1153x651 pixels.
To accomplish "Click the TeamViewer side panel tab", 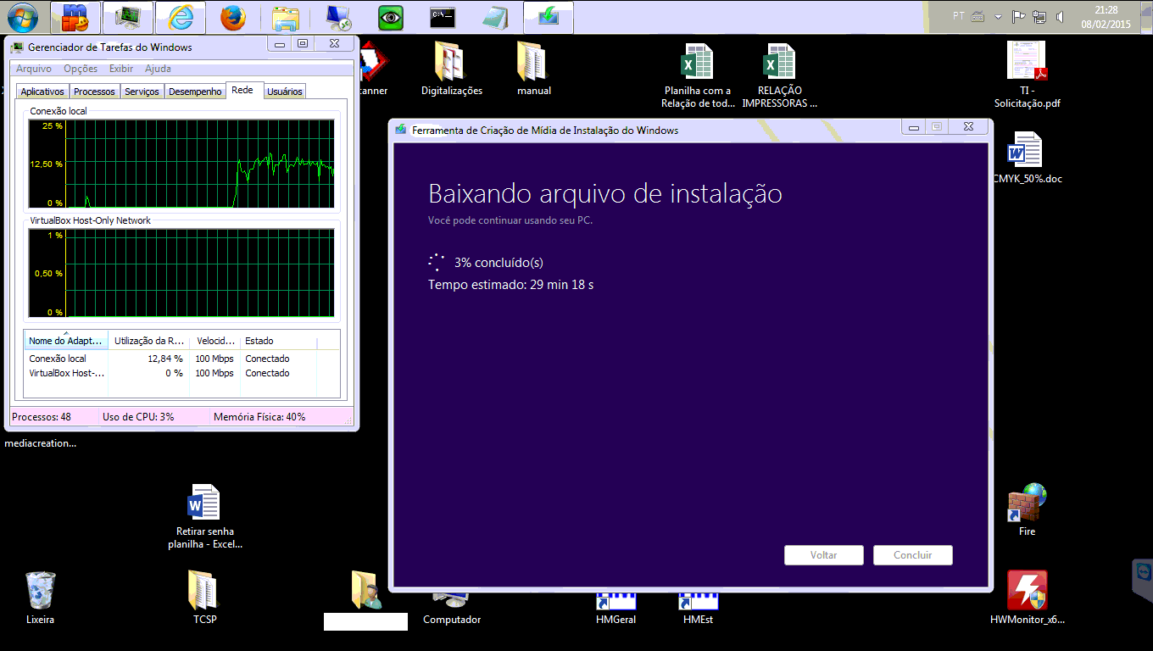I will tap(1143, 581).
